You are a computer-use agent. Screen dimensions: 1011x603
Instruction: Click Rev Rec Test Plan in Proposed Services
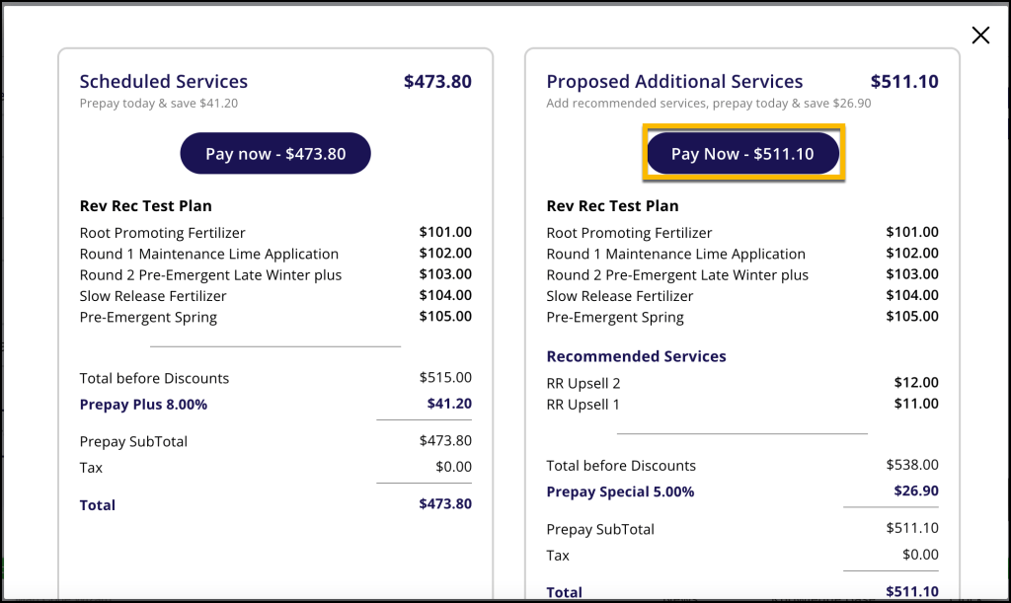click(x=612, y=206)
